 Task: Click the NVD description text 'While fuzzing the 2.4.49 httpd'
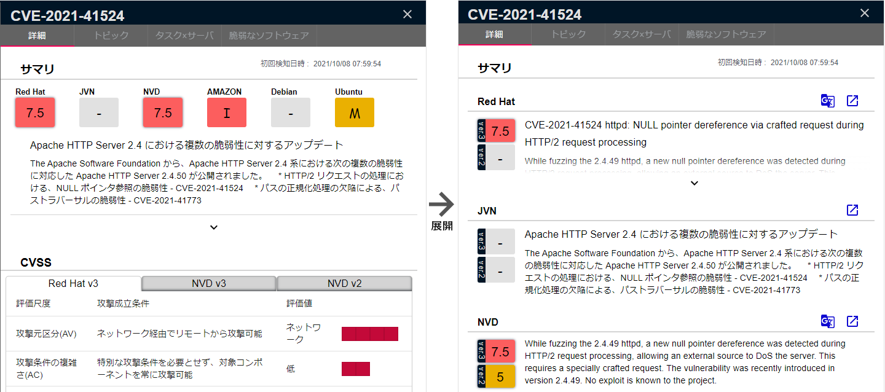pyautogui.click(x=685, y=362)
